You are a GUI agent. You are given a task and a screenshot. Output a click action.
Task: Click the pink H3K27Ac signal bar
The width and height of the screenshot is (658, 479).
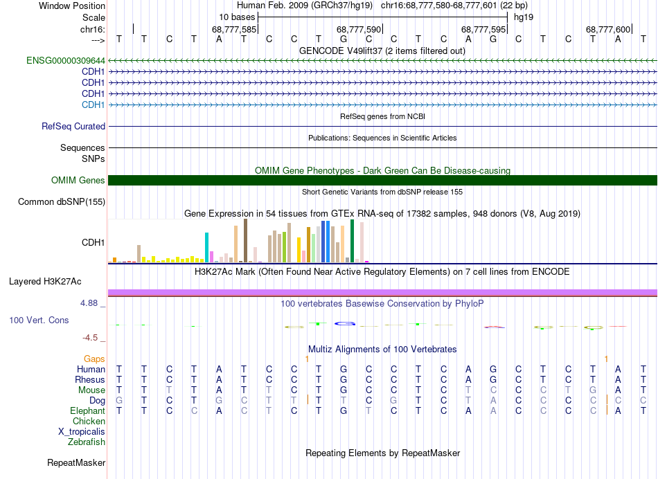pos(382,292)
